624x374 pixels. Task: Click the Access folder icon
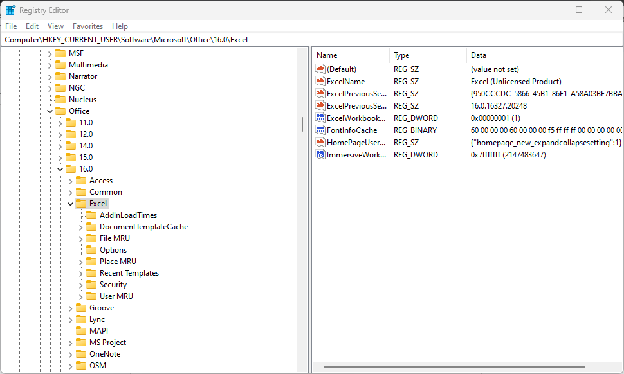point(81,181)
